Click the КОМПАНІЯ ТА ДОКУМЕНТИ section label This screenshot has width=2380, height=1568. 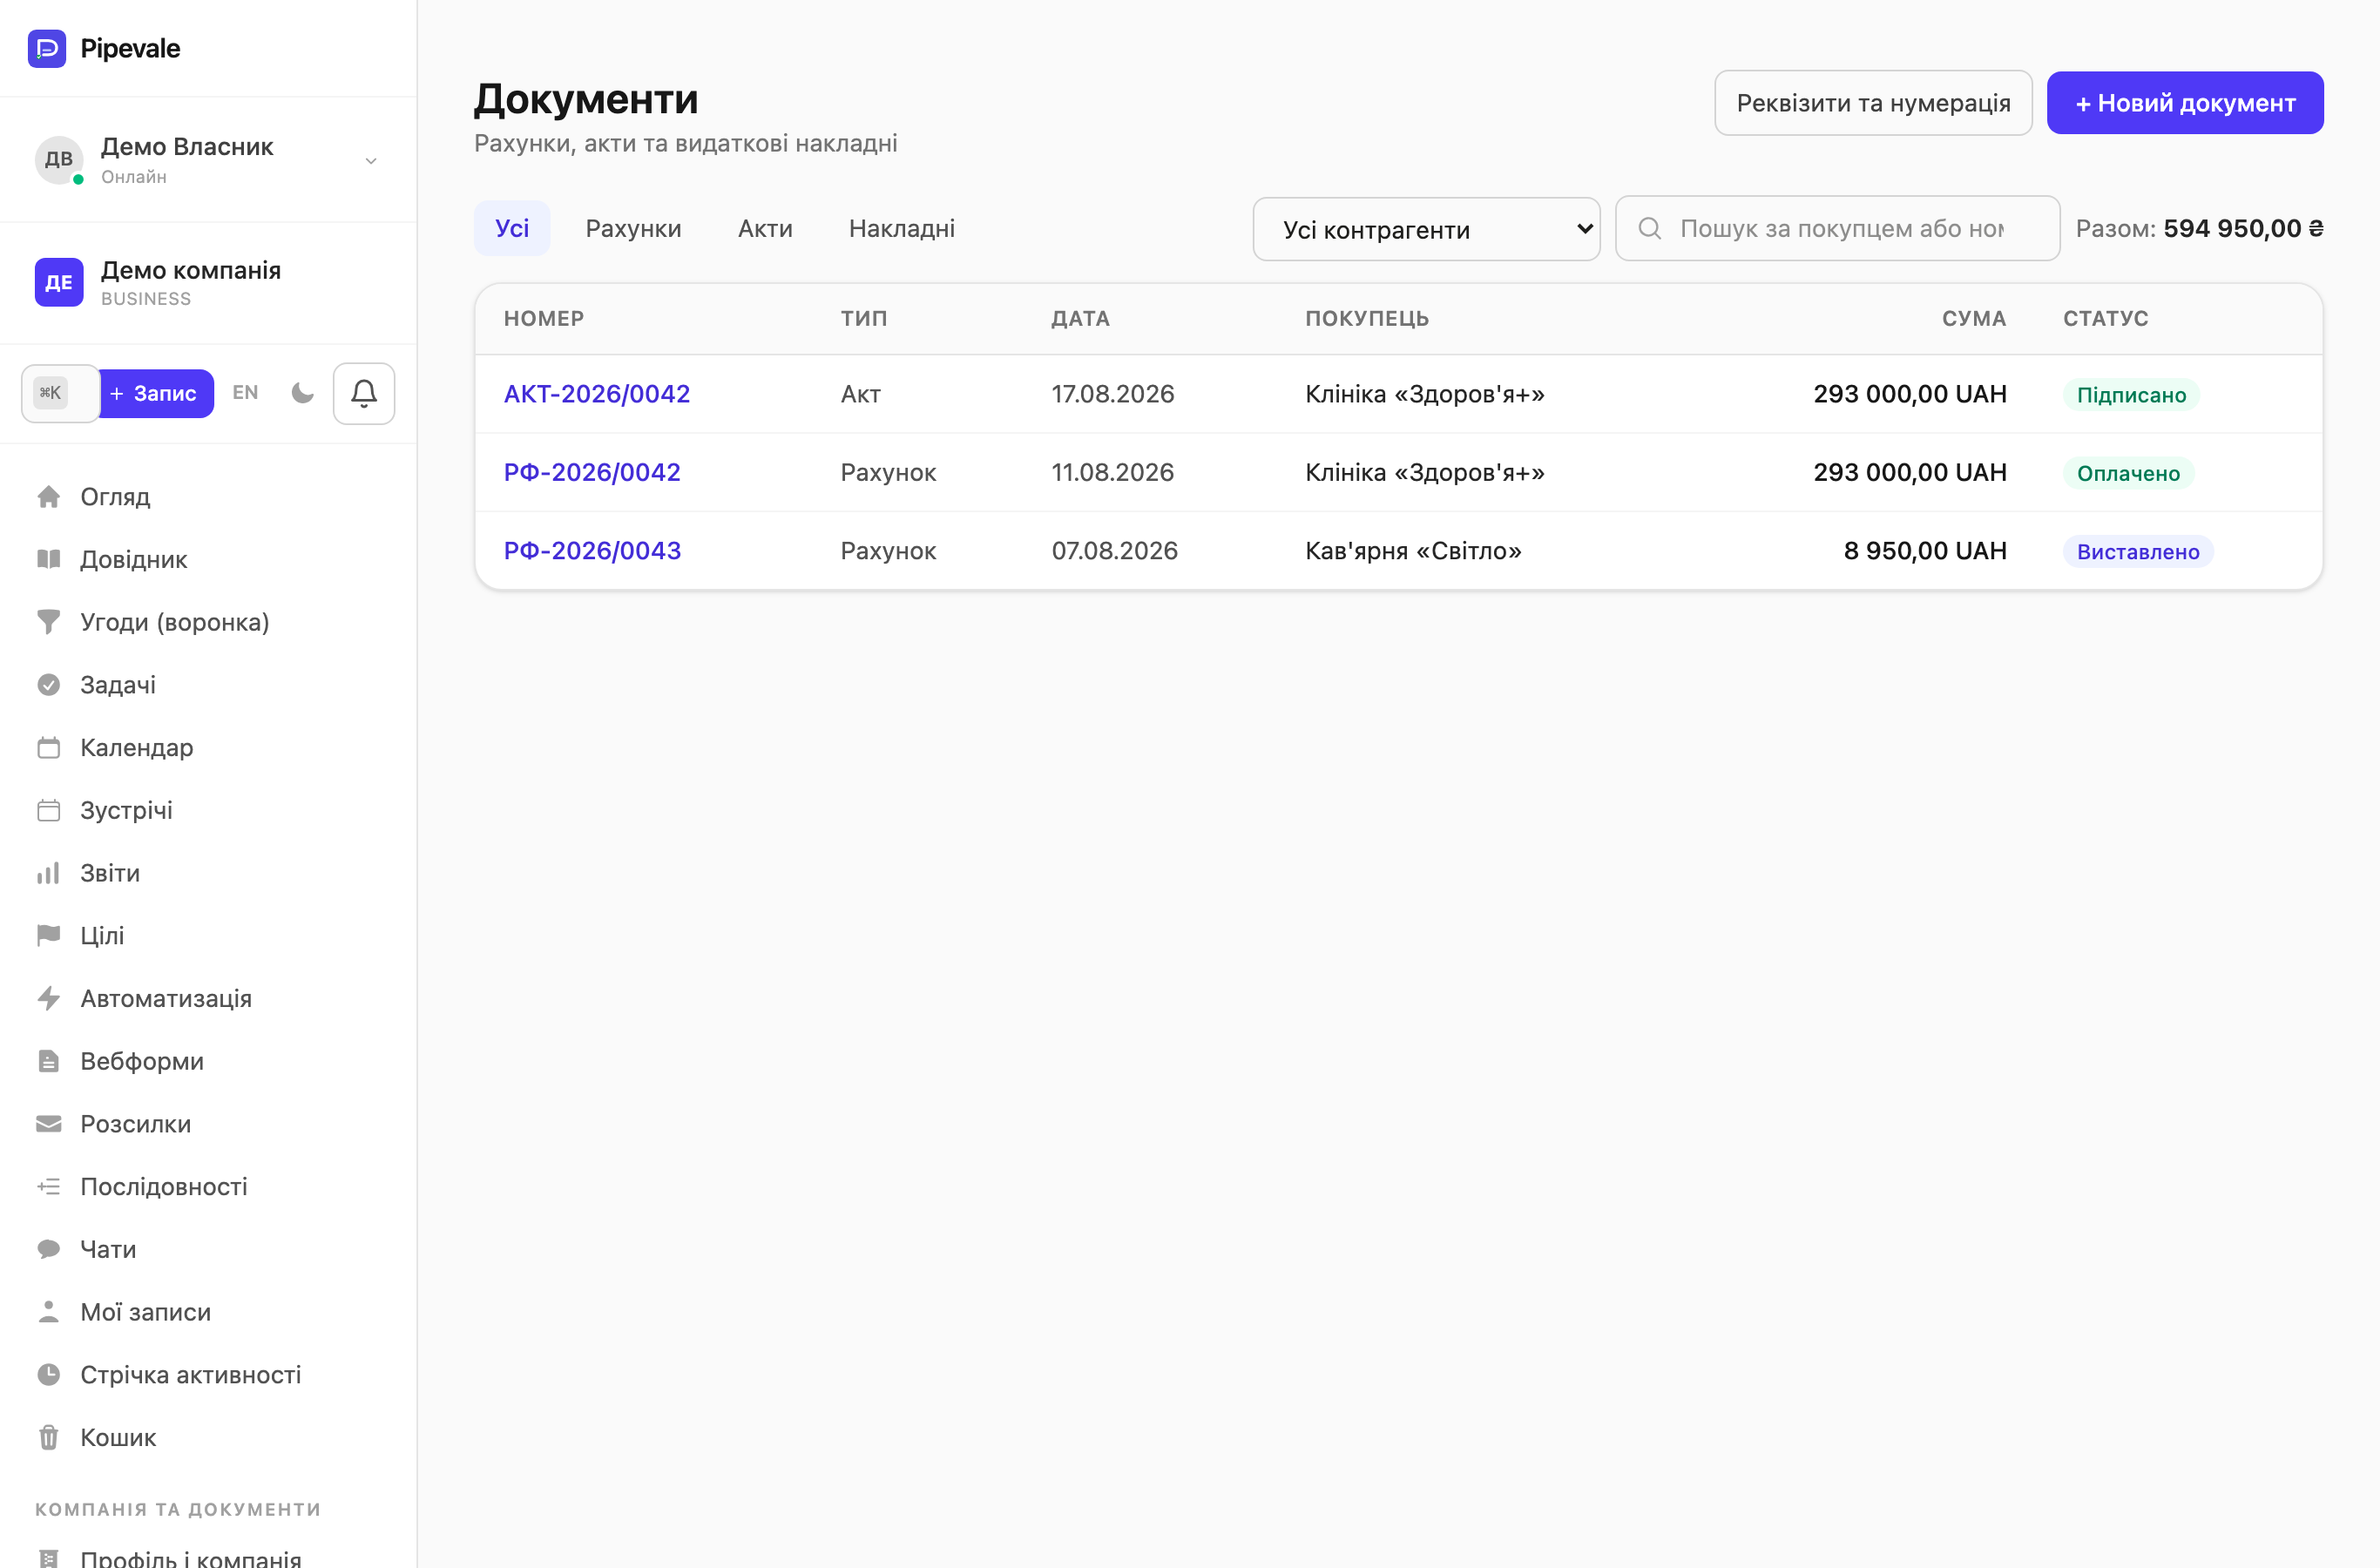click(178, 1510)
